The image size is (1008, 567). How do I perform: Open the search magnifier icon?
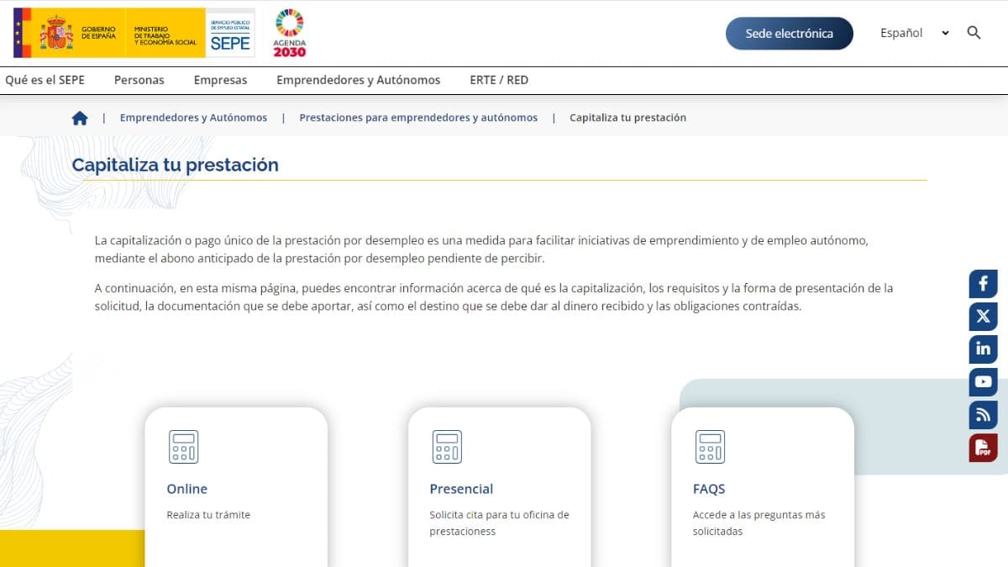(974, 33)
